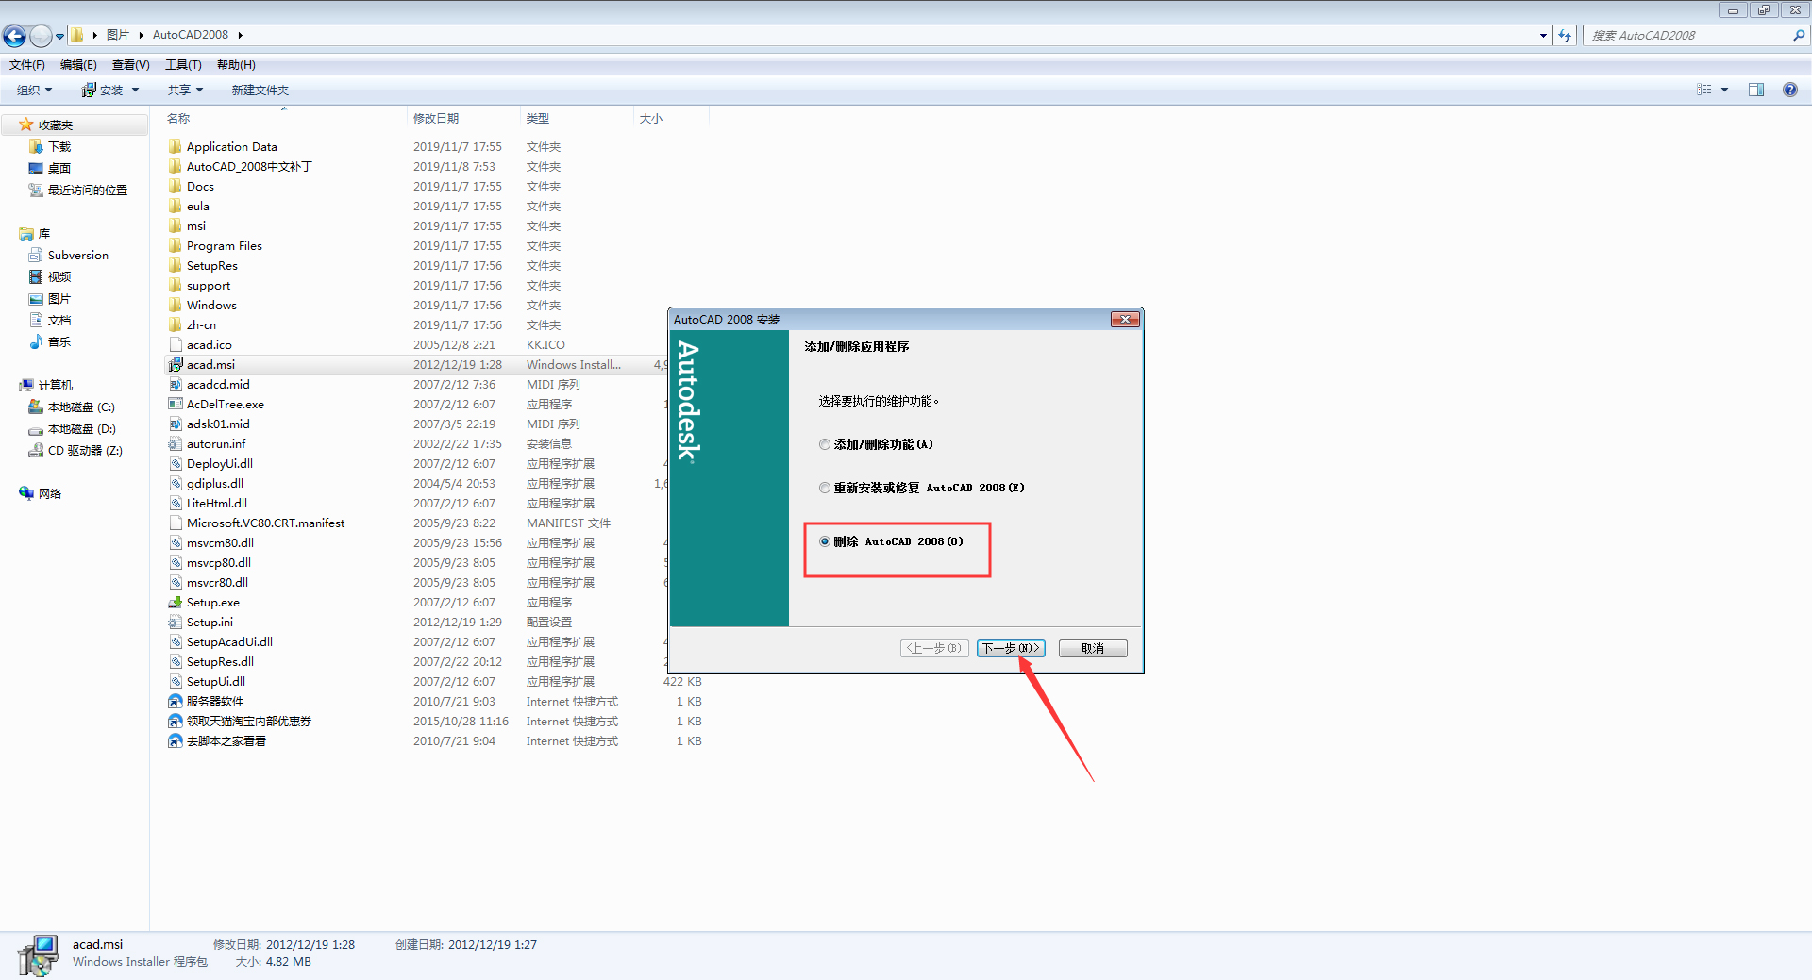Image resolution: width=1812 pixels, height=980 pixels.
Task: Open Setup.exe in the file list
Action: [211, 602]
